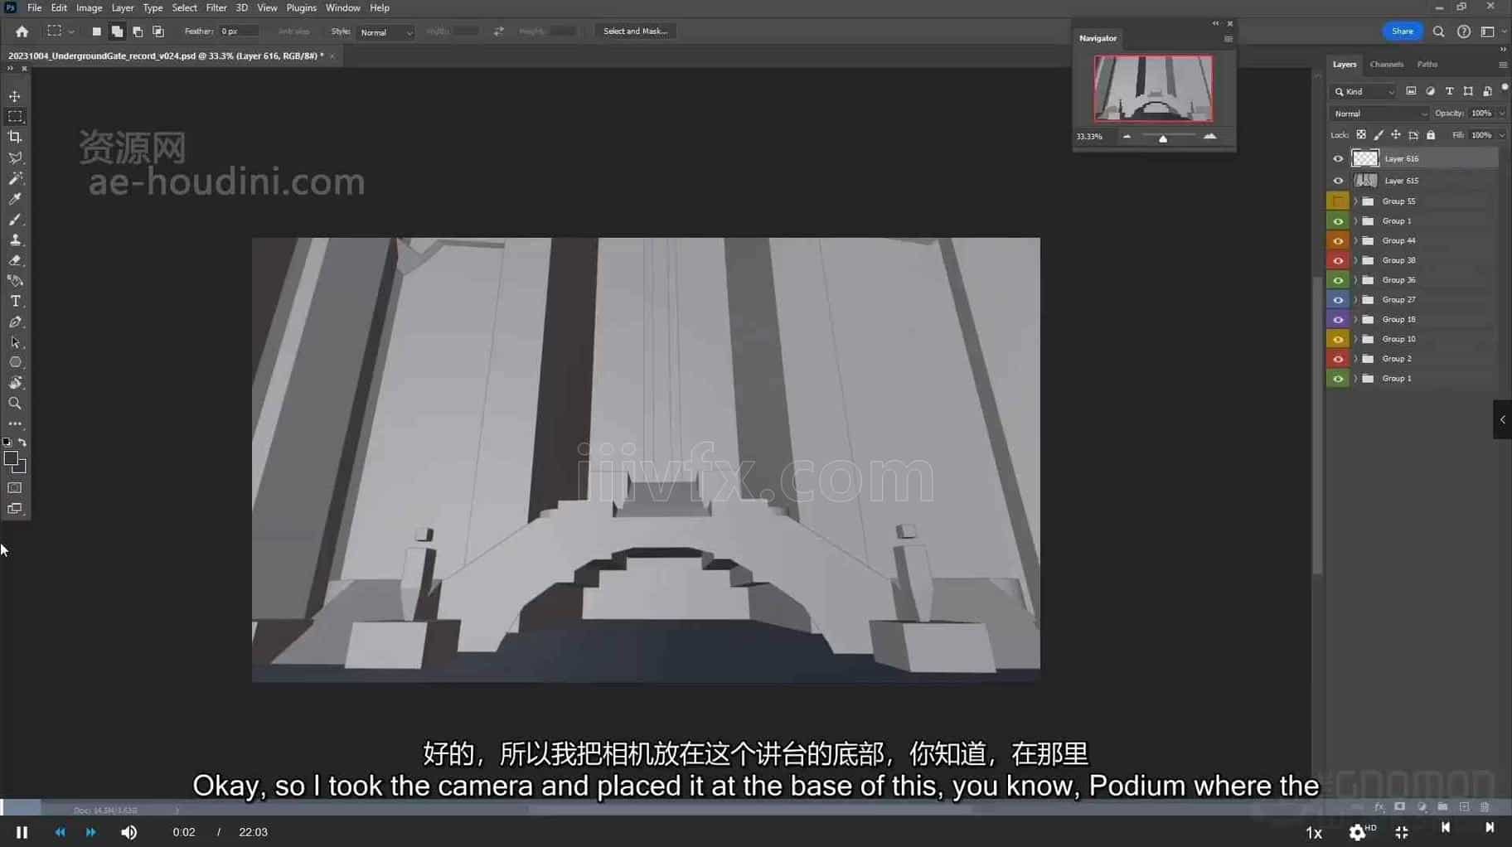The image size is (1512, 847).
Task: Toggle Quick Mask mode icon
Action: [15, 488]
